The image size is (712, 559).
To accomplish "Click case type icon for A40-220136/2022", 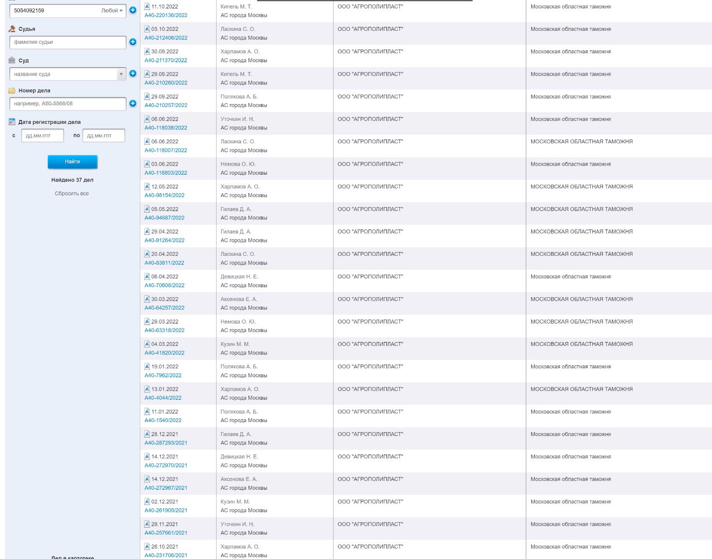I will point(147,6).
